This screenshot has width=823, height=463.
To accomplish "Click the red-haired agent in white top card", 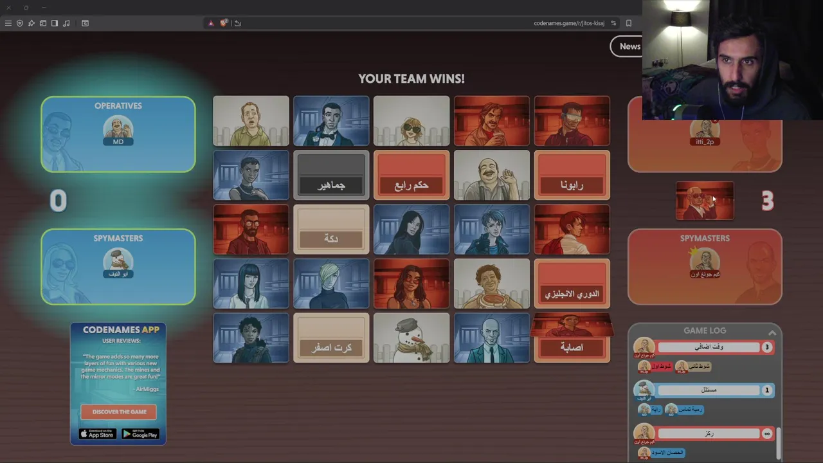I will [x=572, y=230].
